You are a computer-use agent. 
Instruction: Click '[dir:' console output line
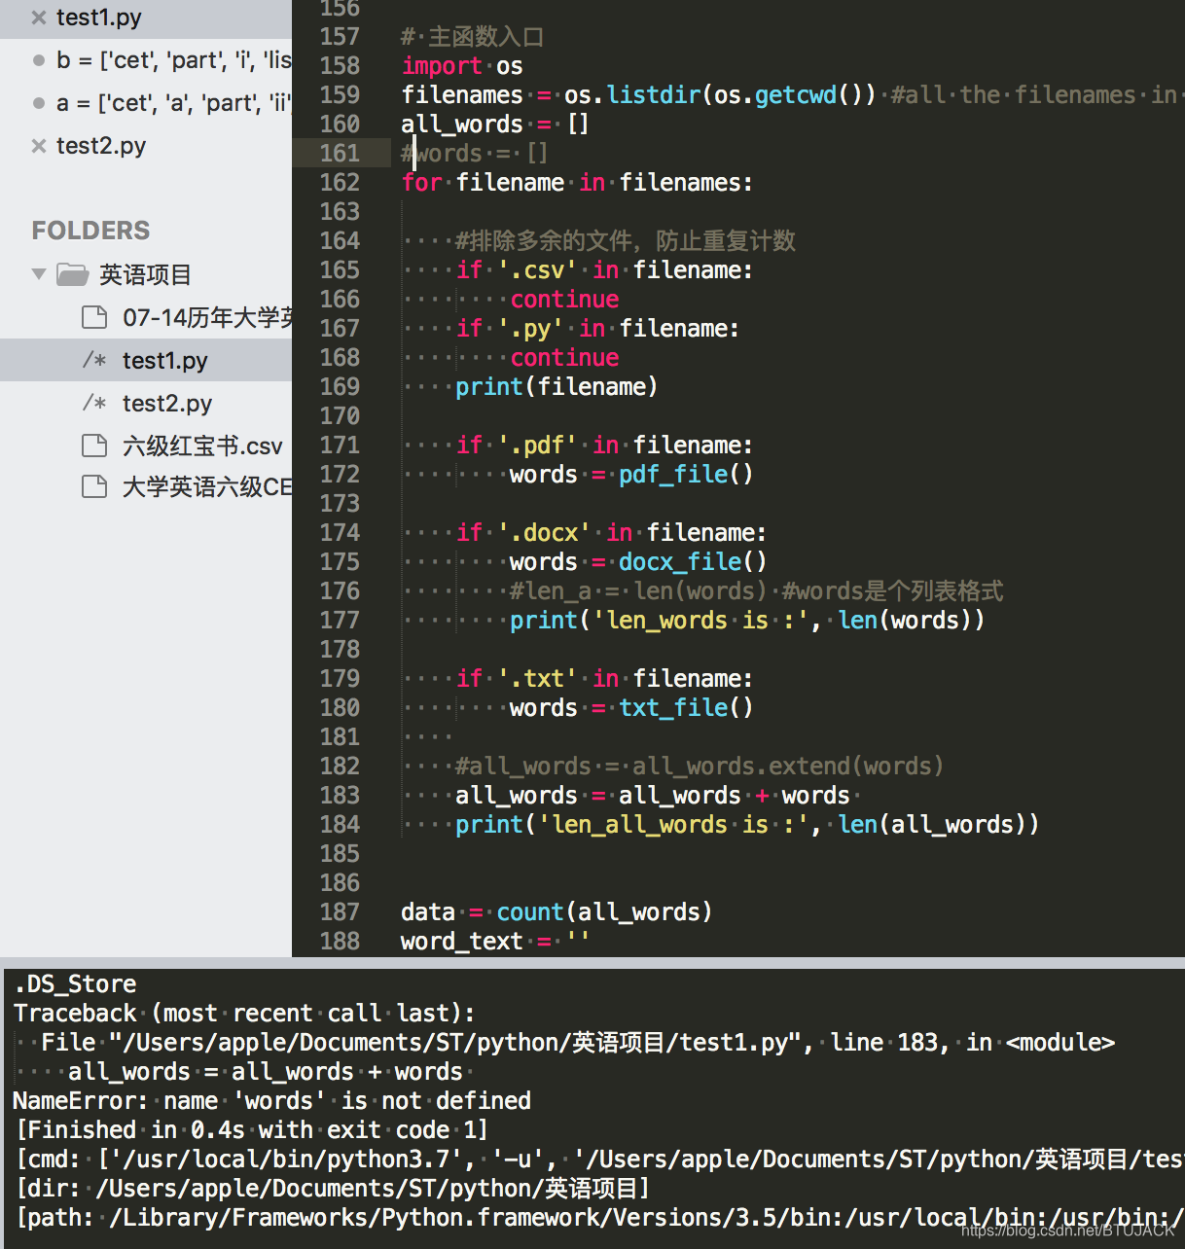[333, 1188]
